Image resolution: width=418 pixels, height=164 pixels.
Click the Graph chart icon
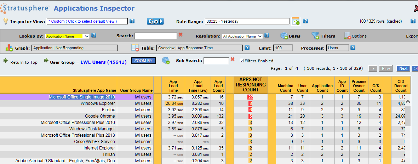(9, 47)
